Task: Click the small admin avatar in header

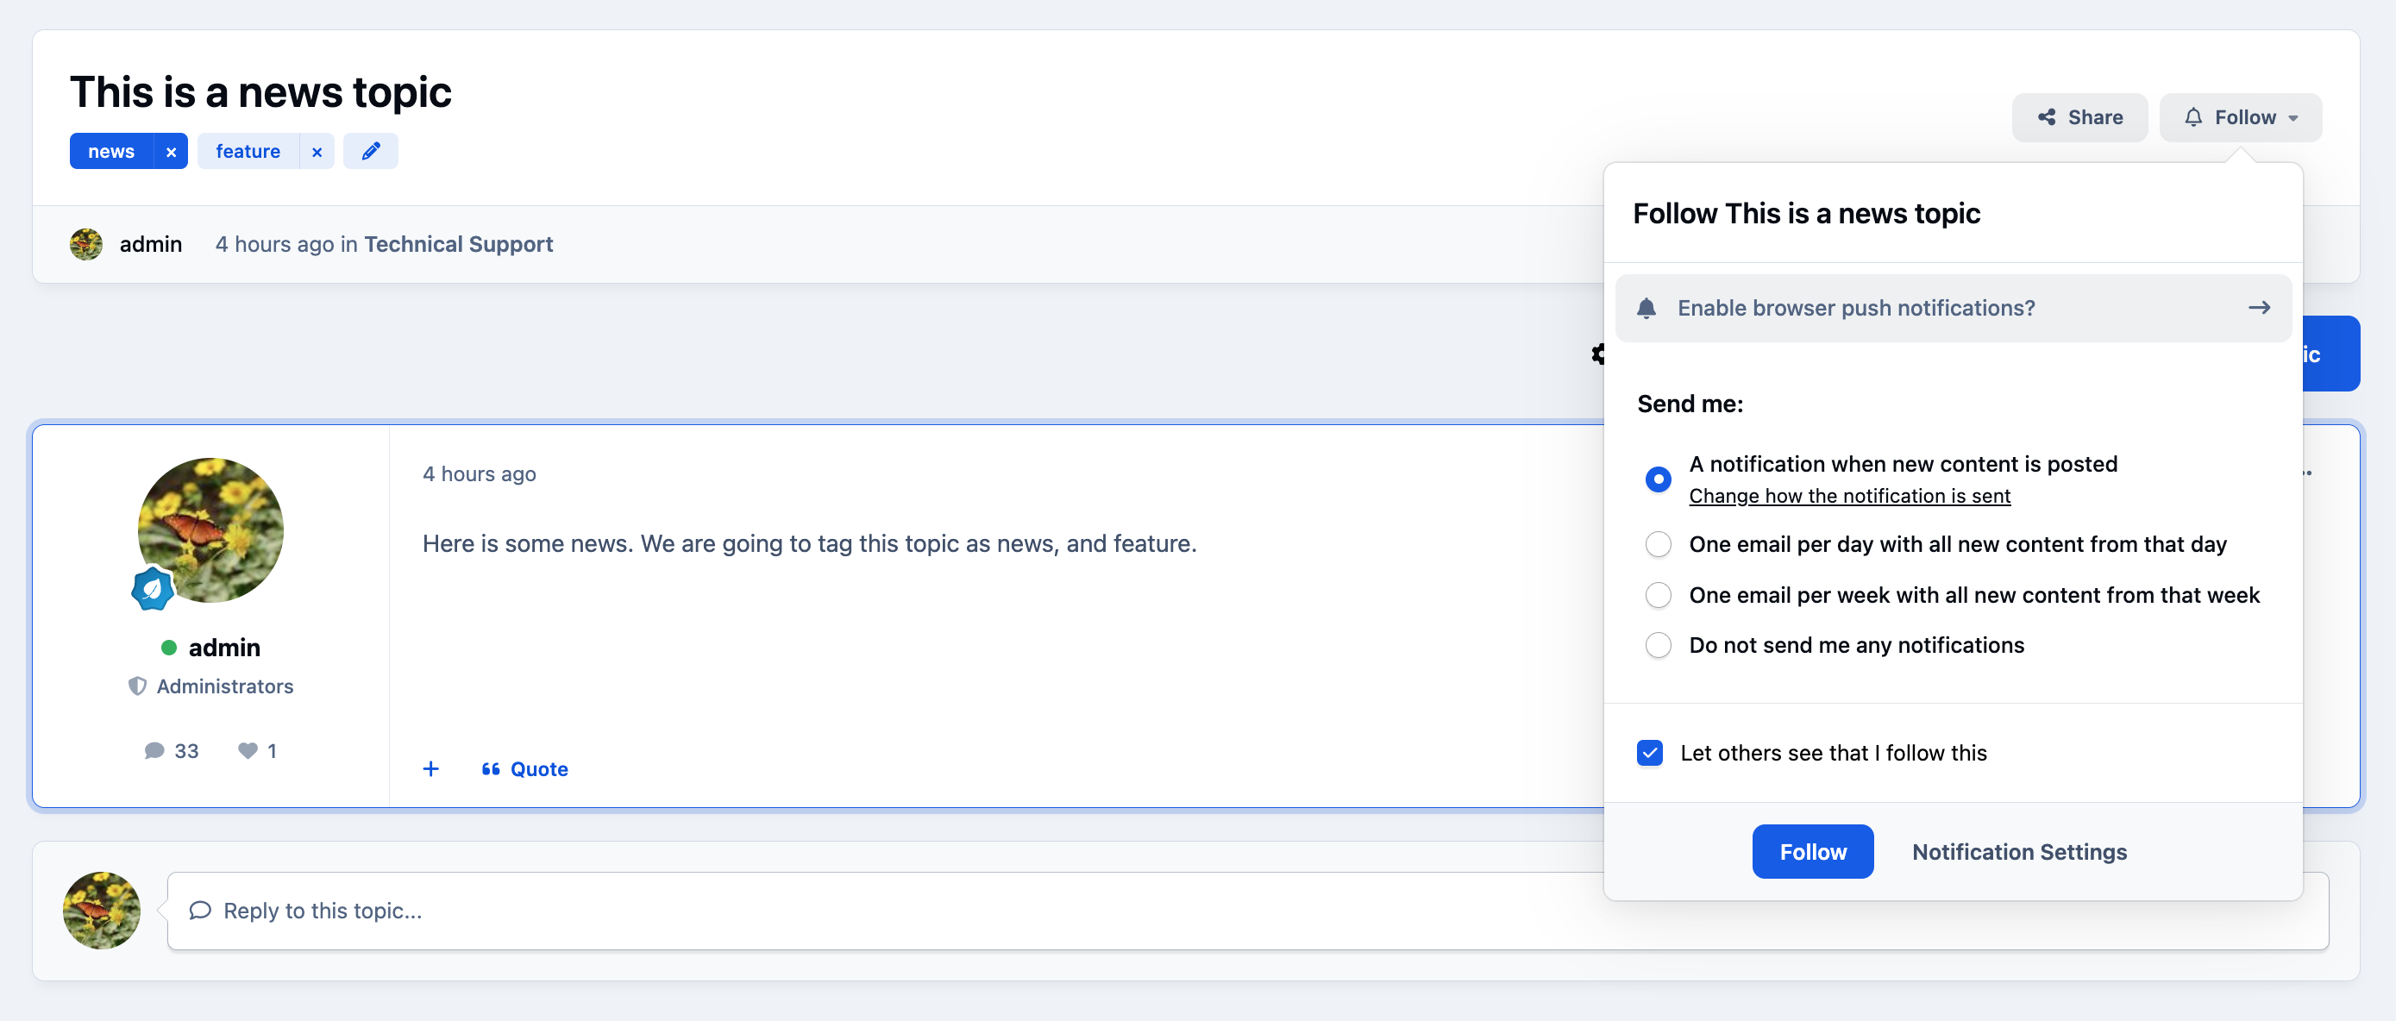Action: point(86,244)
